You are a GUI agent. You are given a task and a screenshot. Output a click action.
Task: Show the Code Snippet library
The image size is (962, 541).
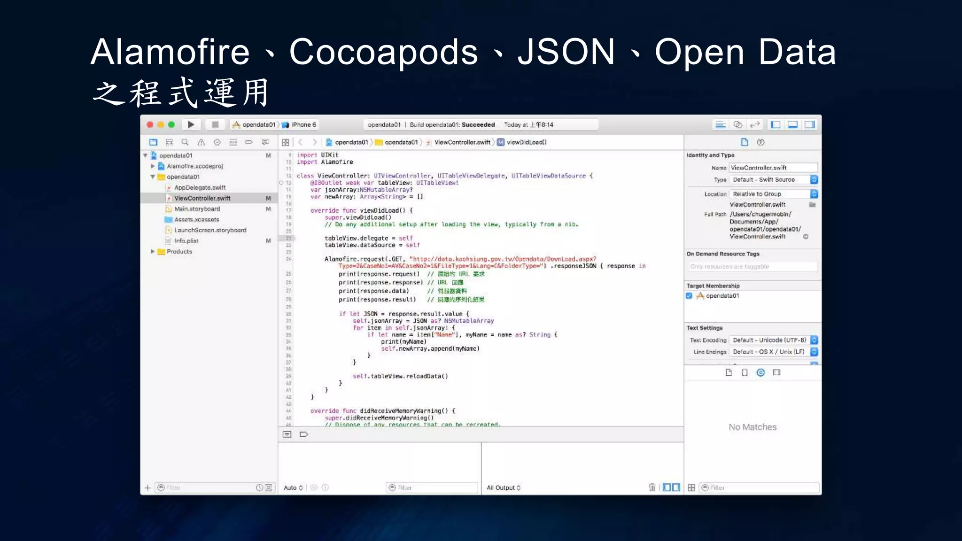[745, 372]
